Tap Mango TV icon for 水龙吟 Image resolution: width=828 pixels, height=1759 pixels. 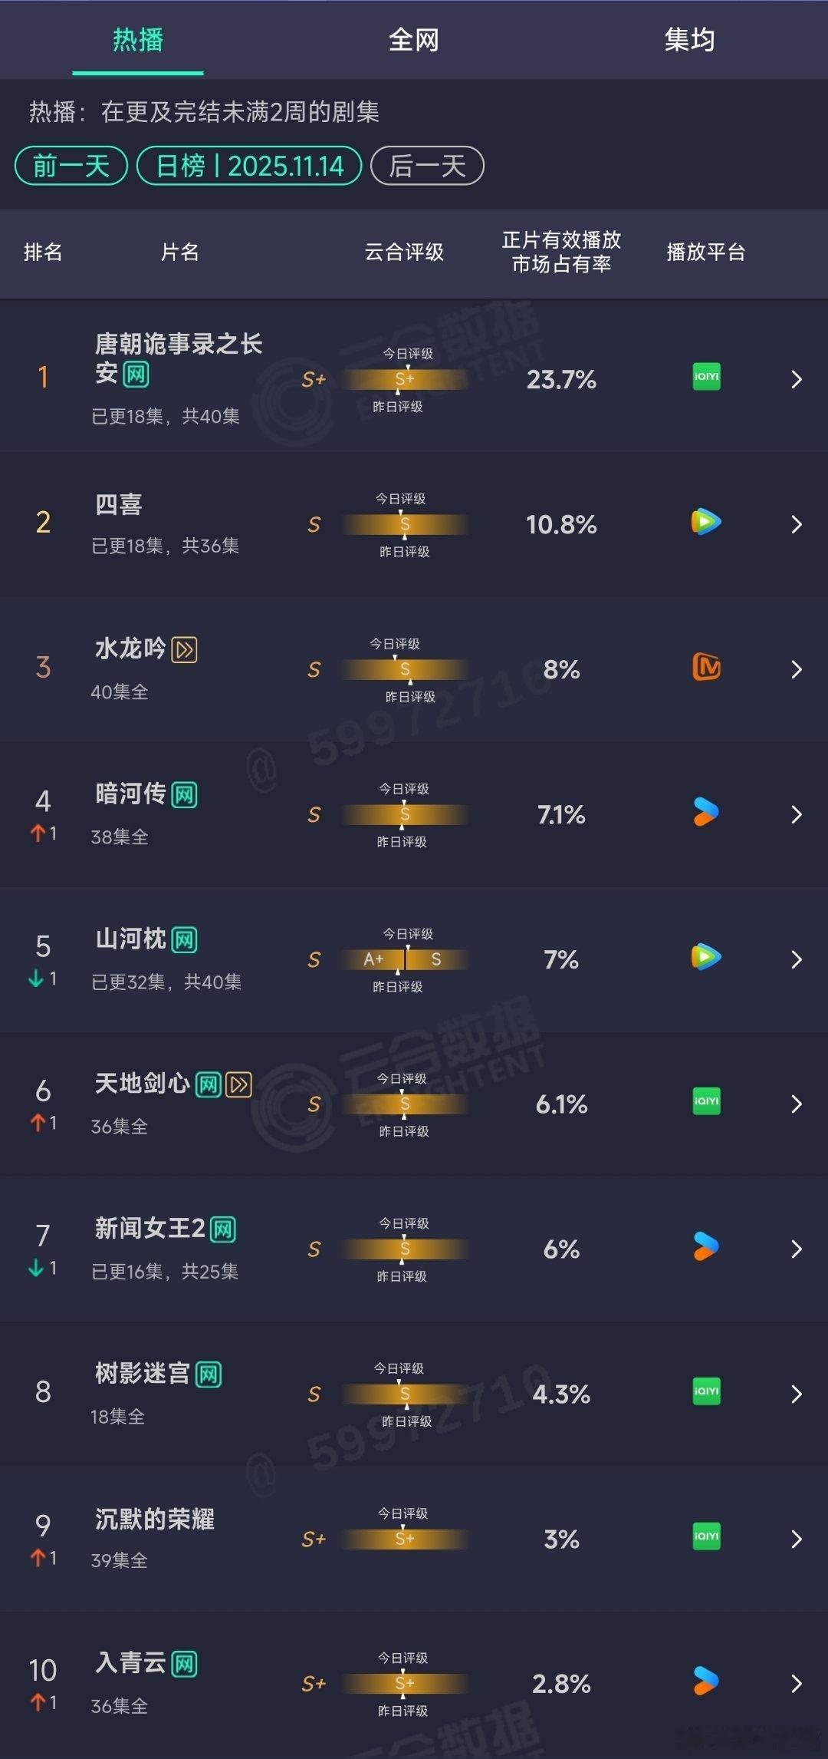[706, 667]
